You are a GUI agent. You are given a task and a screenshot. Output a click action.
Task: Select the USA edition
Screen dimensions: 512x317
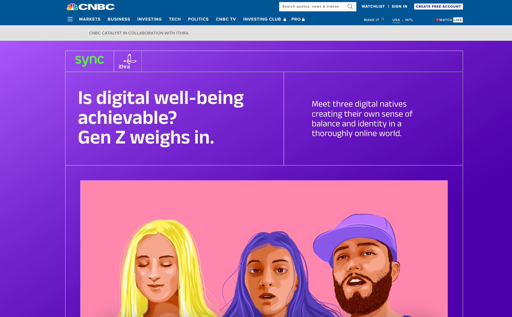tap(396, 20)
